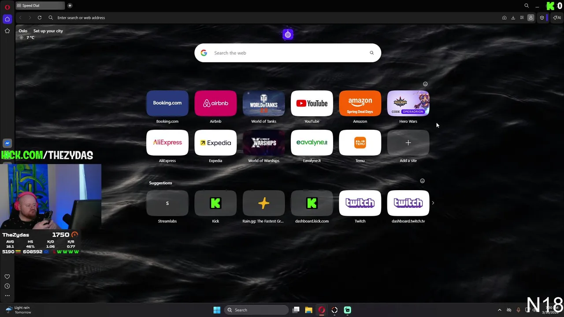Screen dimensions: 564x317
Task: Click the Windows taskbar Search box
Action: click(x=256, y=310)
